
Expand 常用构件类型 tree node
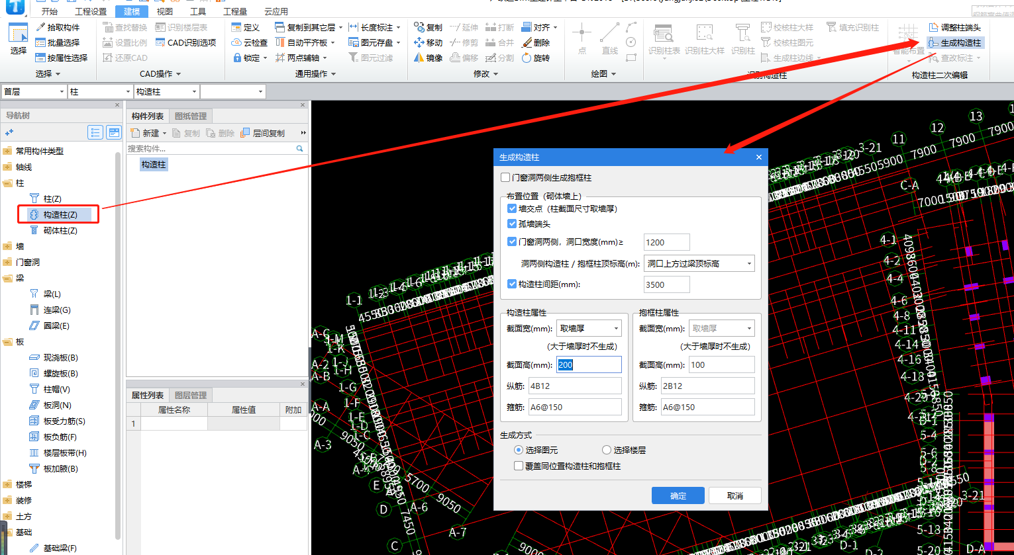(x=7, y=151)
